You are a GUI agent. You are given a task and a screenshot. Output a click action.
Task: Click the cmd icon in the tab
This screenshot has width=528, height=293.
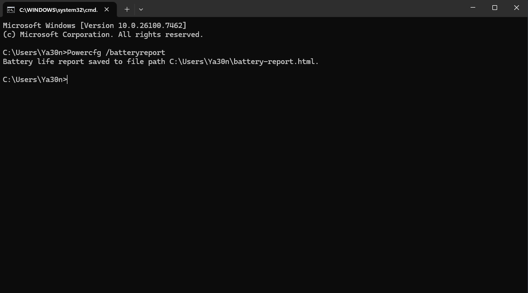click(10, 9)
